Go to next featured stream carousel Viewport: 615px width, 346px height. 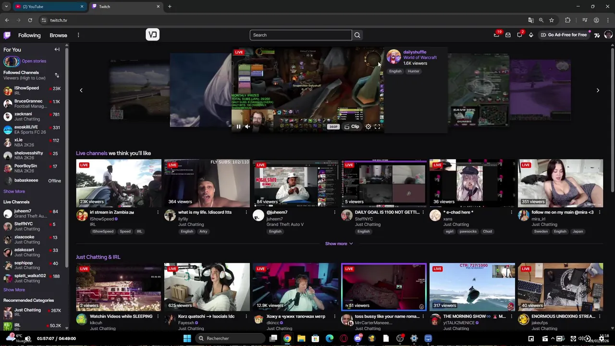598,90
